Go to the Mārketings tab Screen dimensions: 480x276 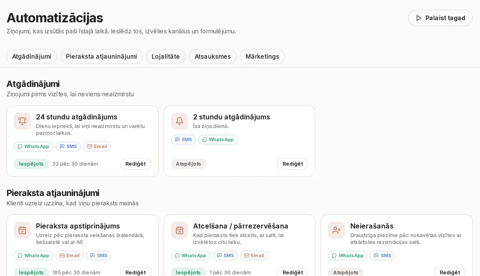[262, 57]
